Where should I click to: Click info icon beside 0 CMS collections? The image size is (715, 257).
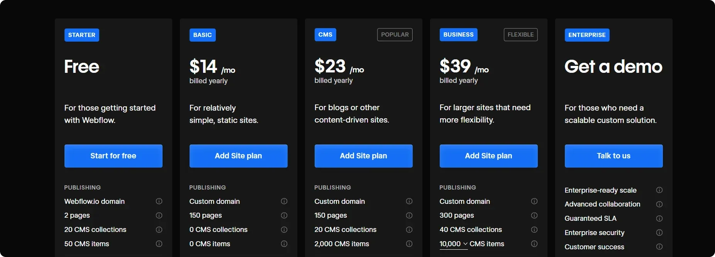tap(284, 230)
